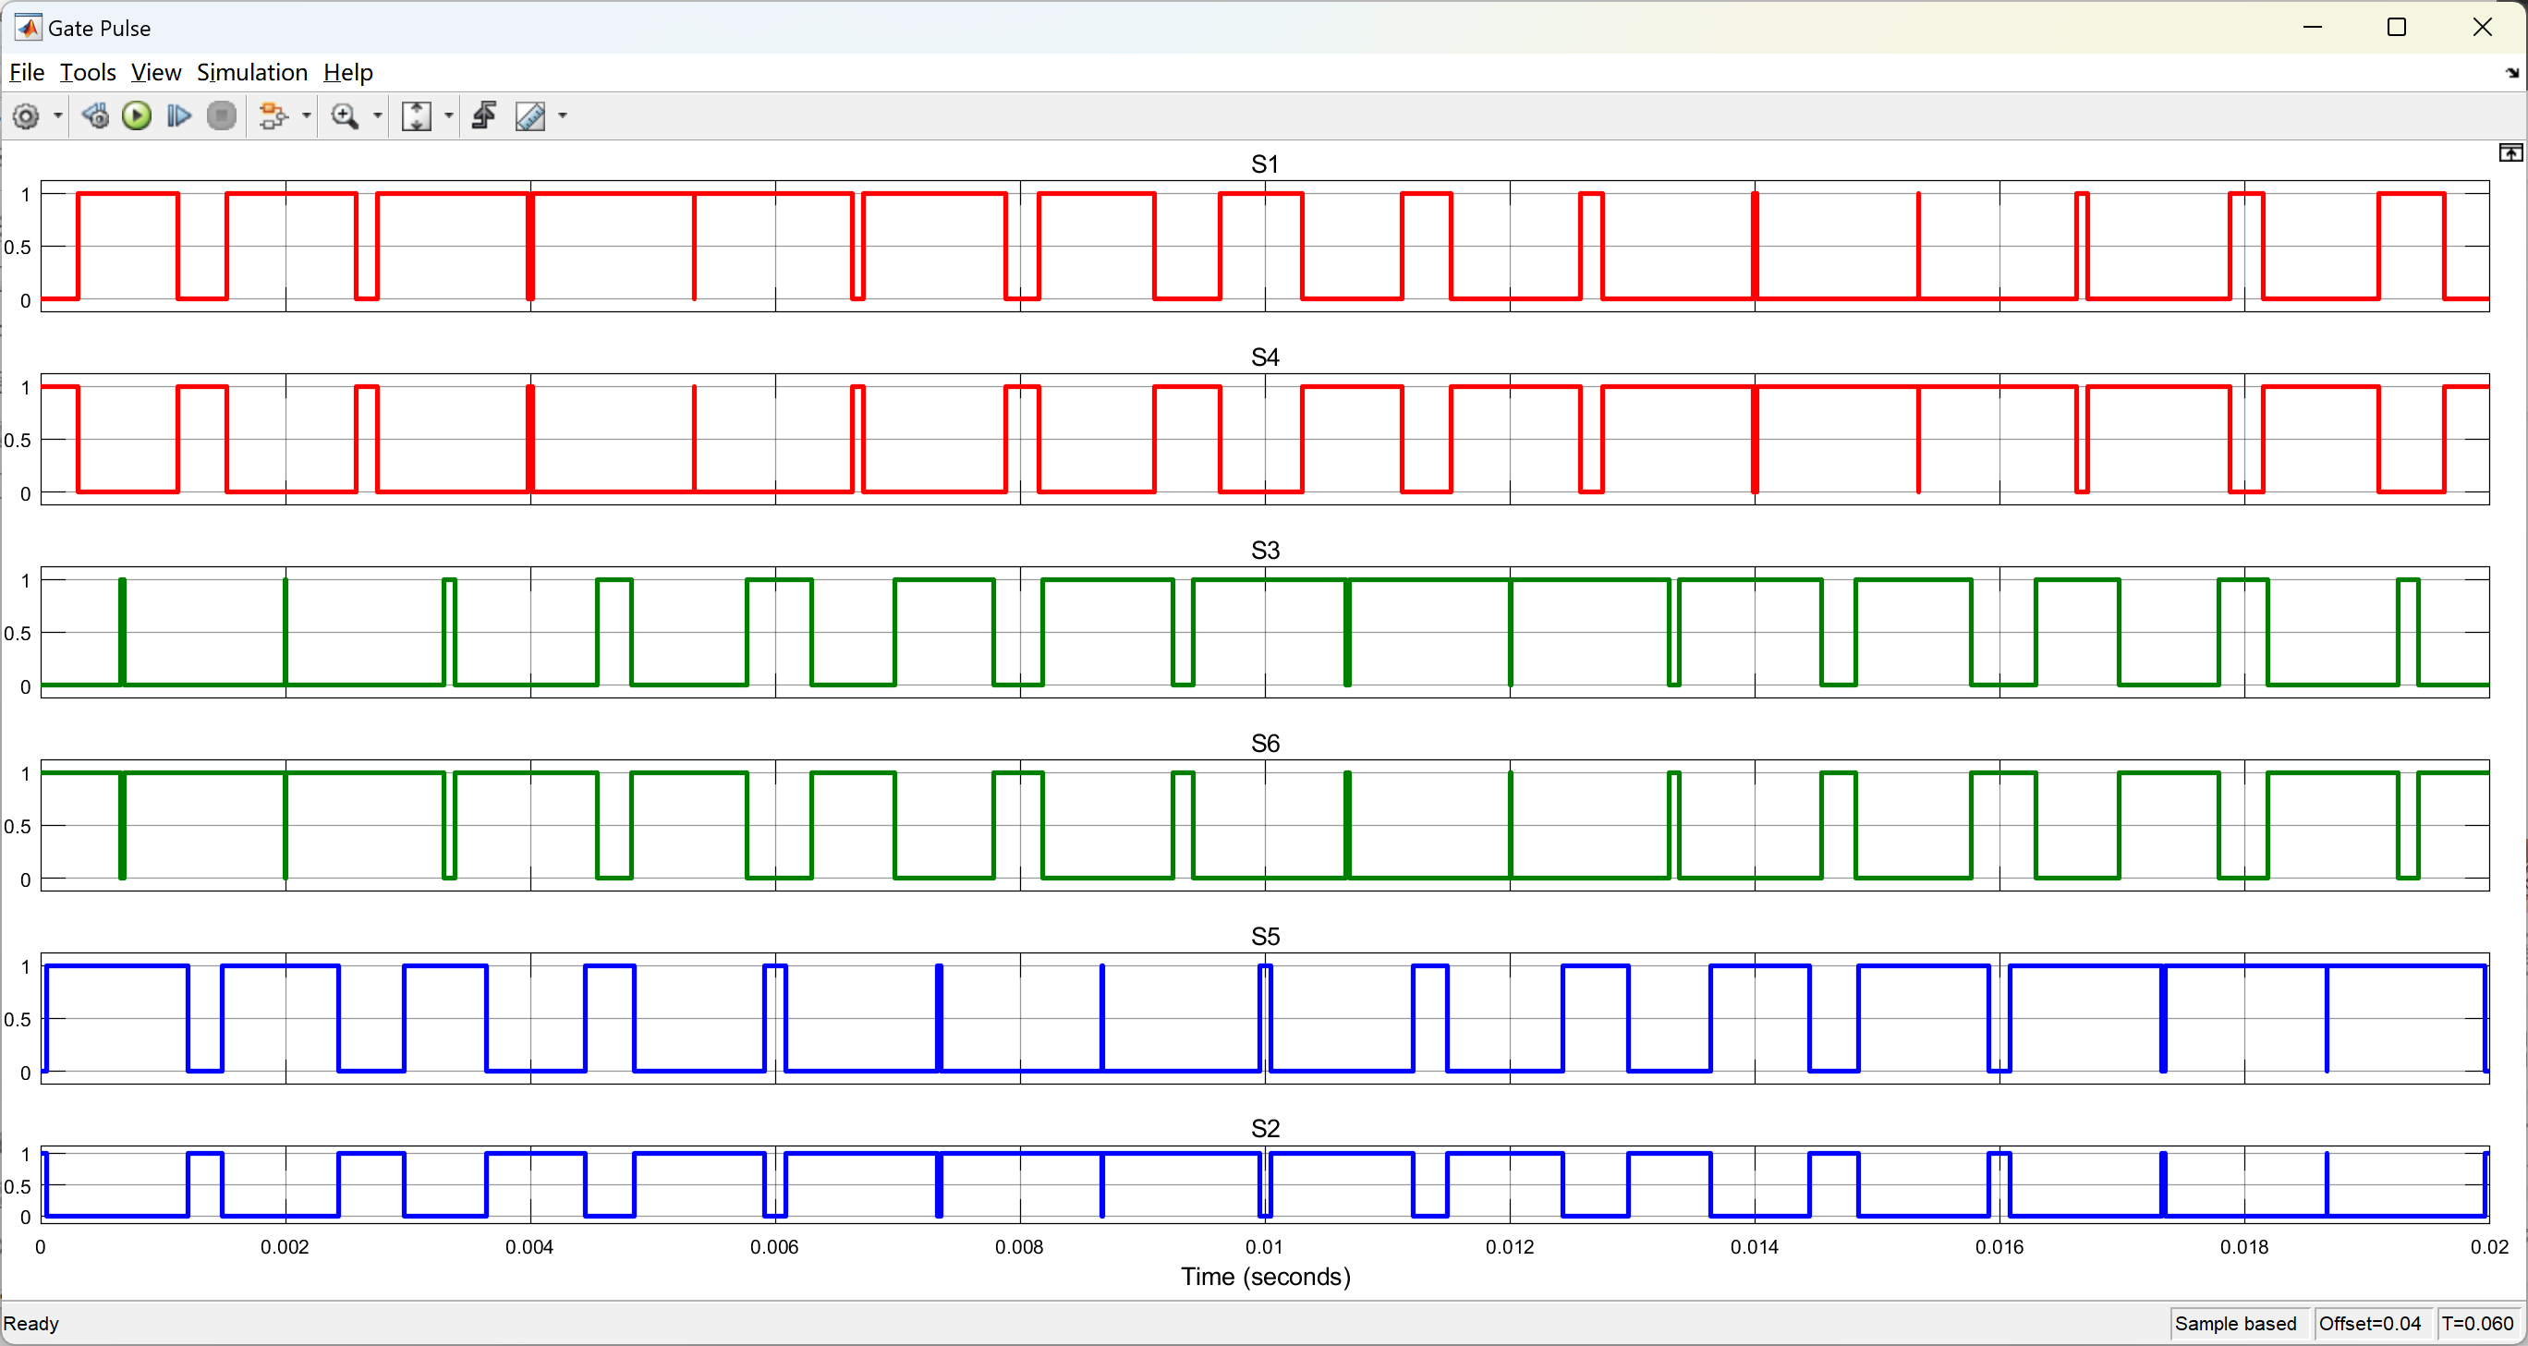Viewport: 2528px width, 1346px height.
Task: Click the Step Back simulation button
Action: [95, 116]
